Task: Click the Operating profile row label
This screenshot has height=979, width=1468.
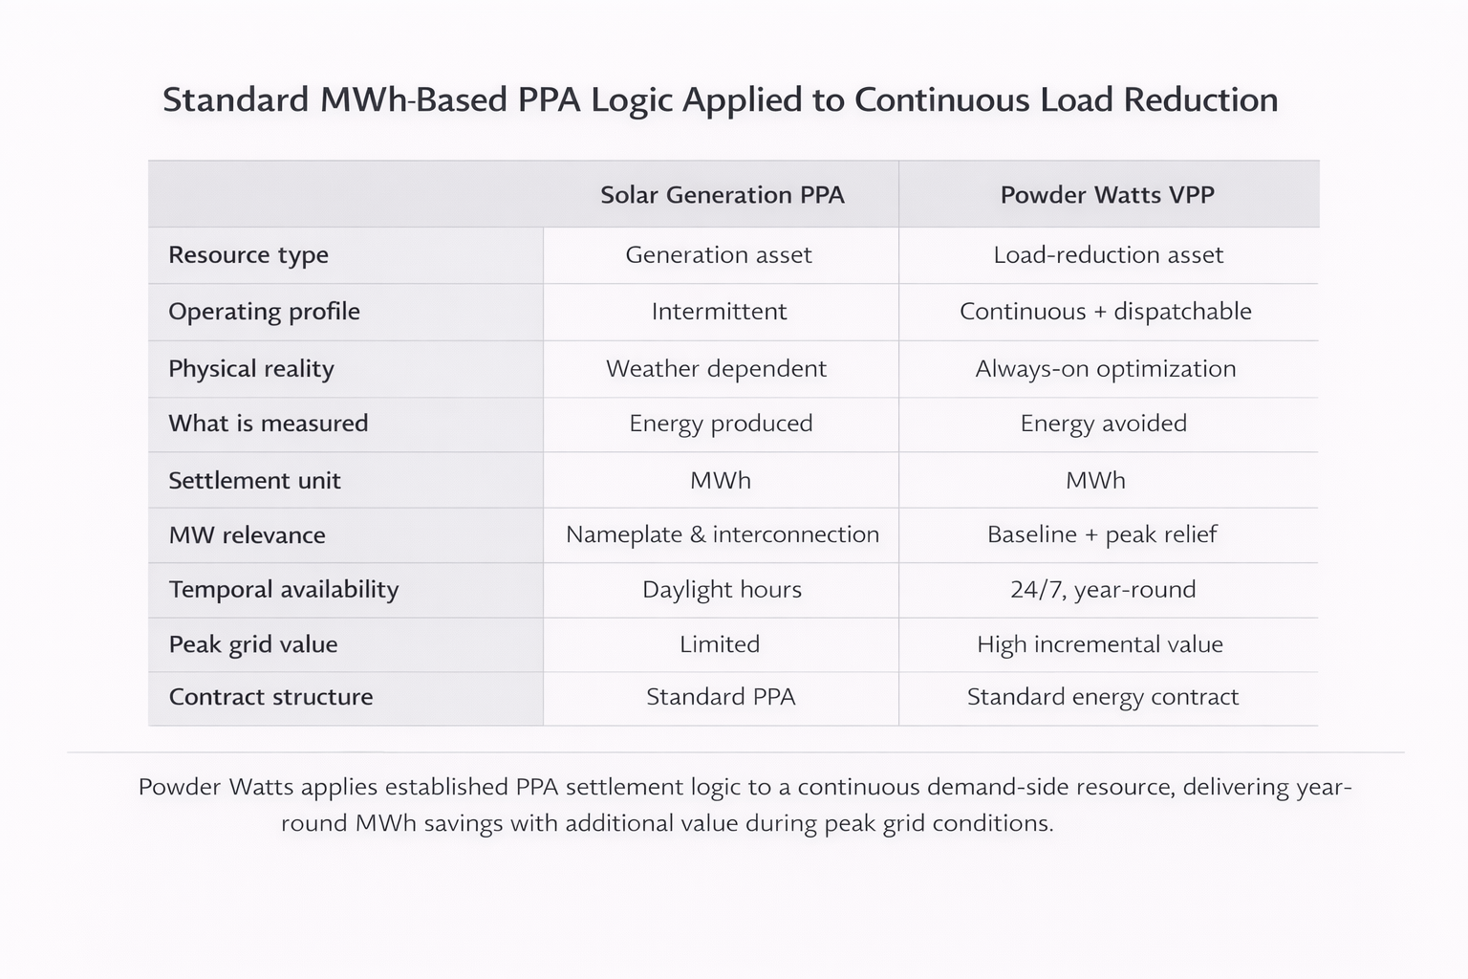Action: tap(264, 312)
